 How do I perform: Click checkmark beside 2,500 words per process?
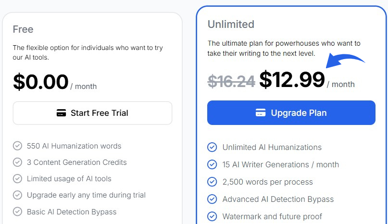(212, 182)
